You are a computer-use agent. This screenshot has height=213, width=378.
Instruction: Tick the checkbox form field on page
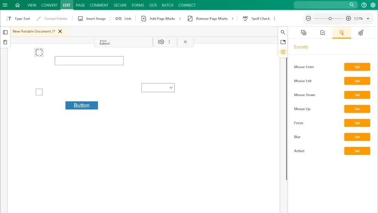point(39,92)
